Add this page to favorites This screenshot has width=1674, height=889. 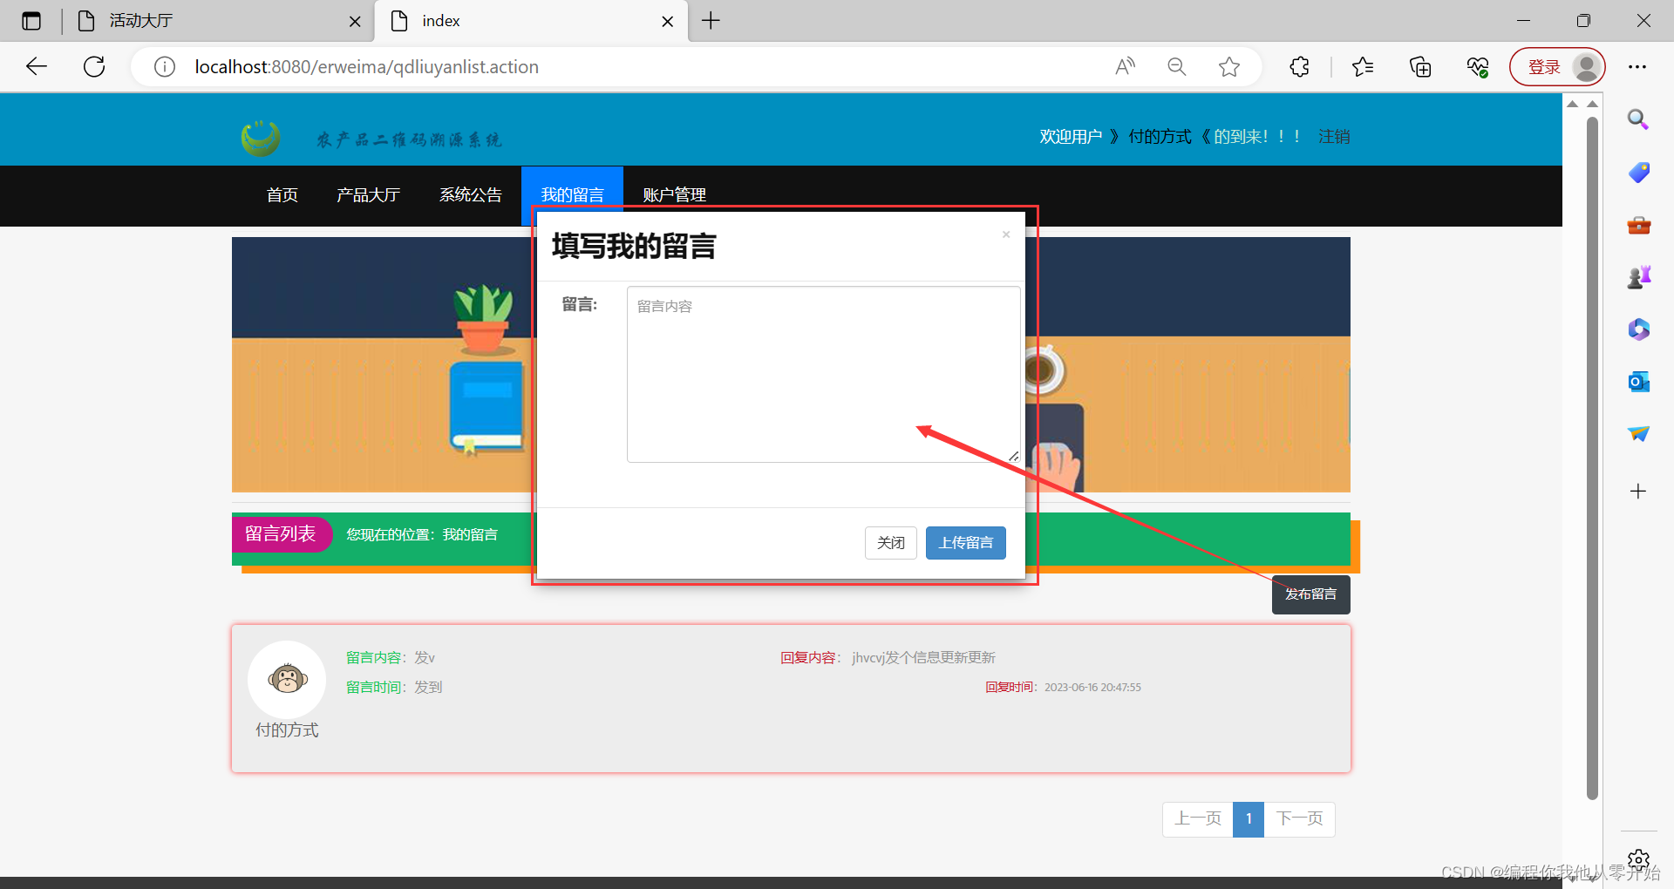tap(1229, 66)
